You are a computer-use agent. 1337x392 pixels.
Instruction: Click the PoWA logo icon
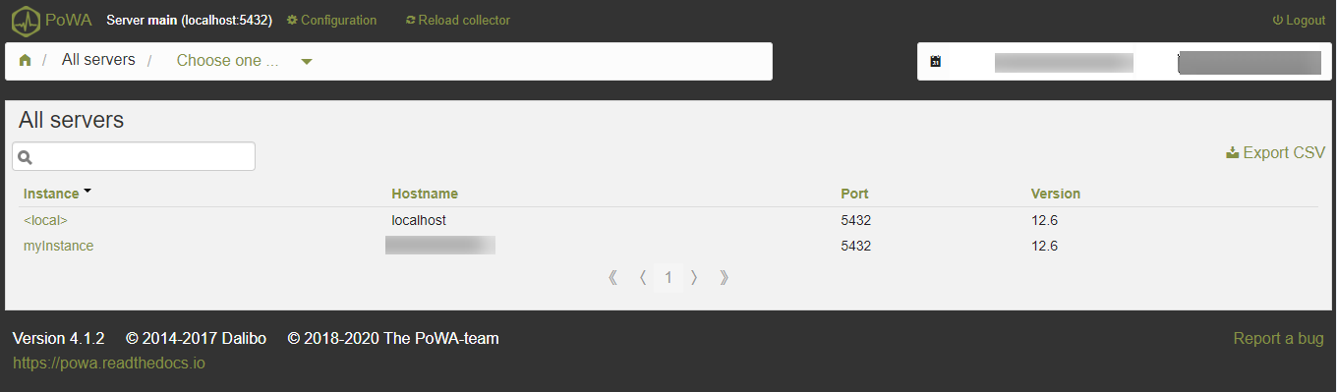pos(26,20)
